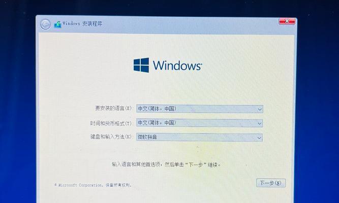Screen dimensions: 339x203
Task: Click the 下一步(N) button
Action: click(271, 183)
